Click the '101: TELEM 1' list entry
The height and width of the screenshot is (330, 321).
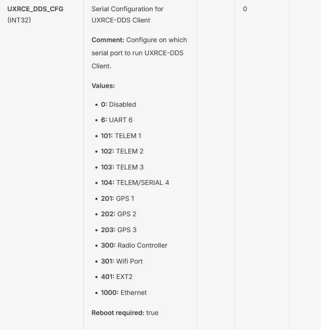tap(121, 136)
